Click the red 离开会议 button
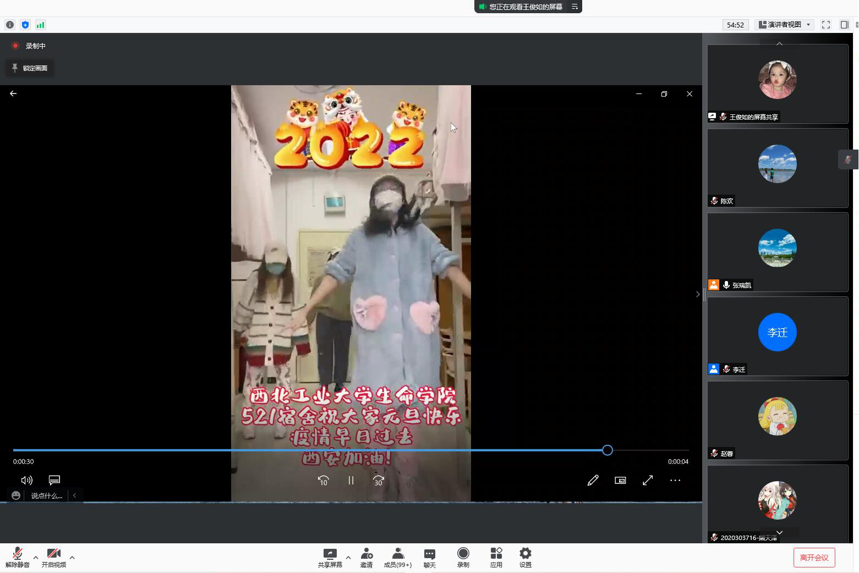 pos(814,558)
